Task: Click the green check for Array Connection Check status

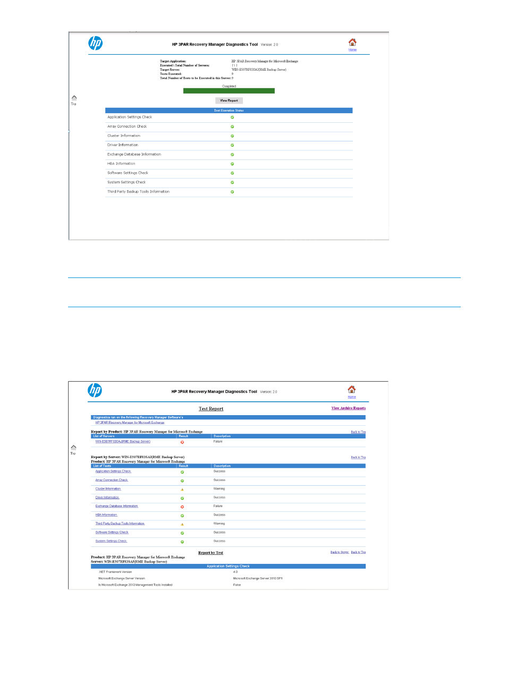Action: click(232, 126)
